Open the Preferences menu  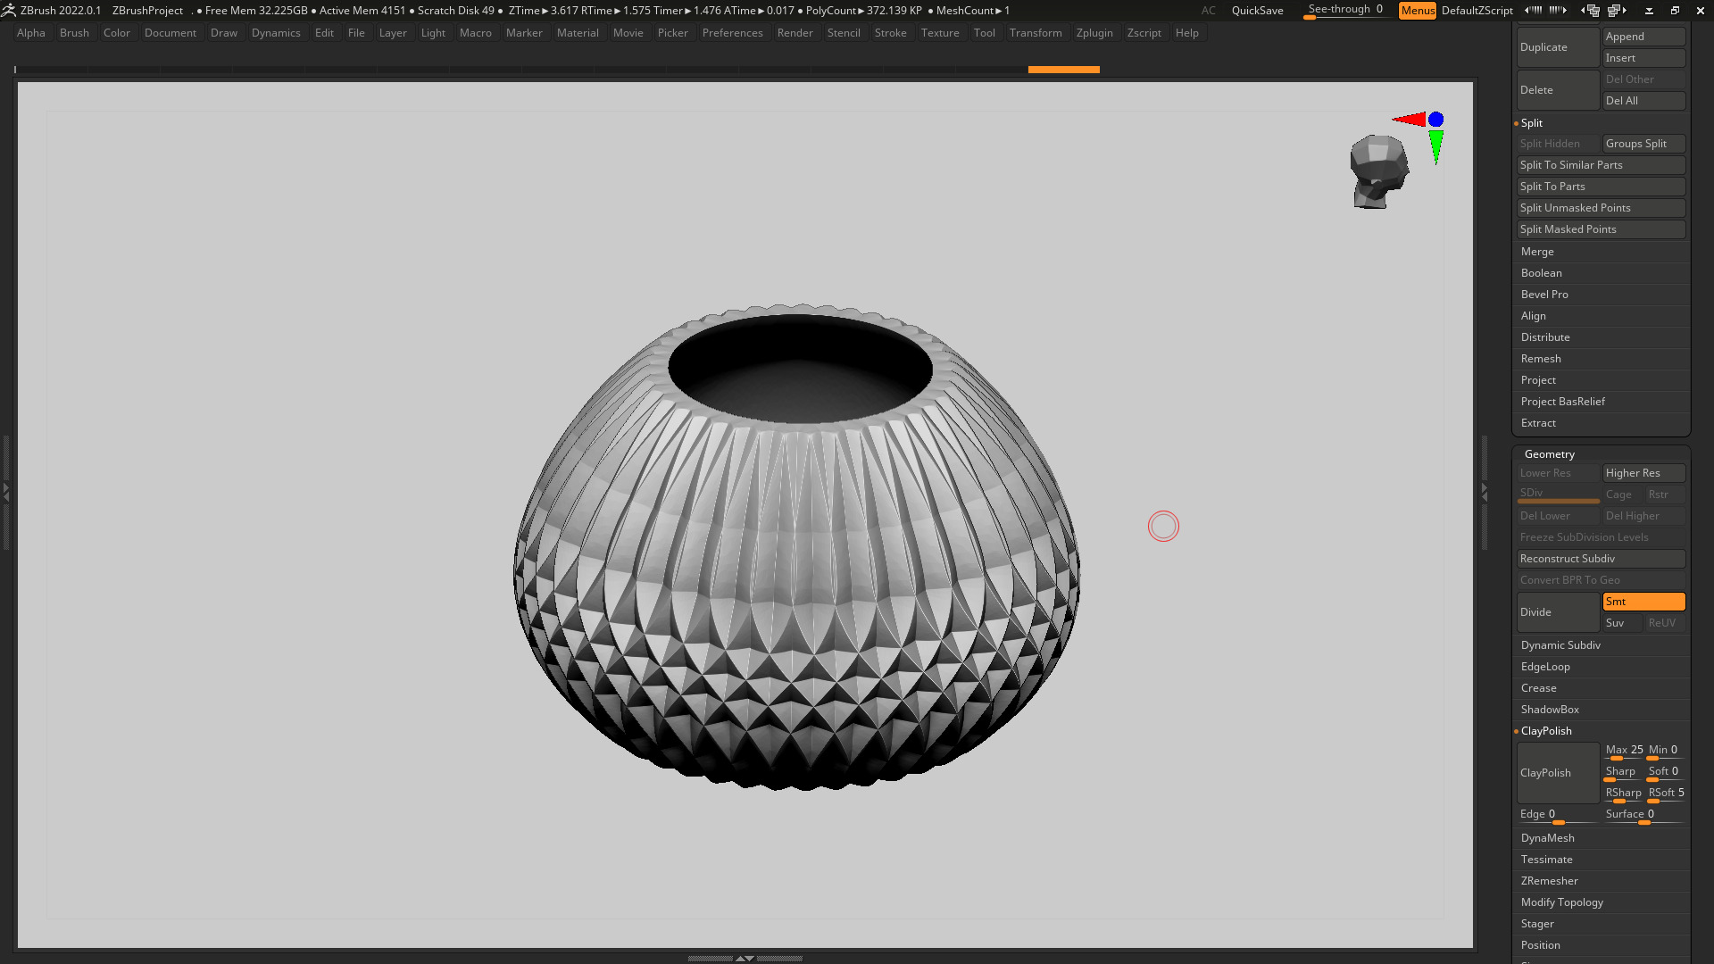(732, 33)
